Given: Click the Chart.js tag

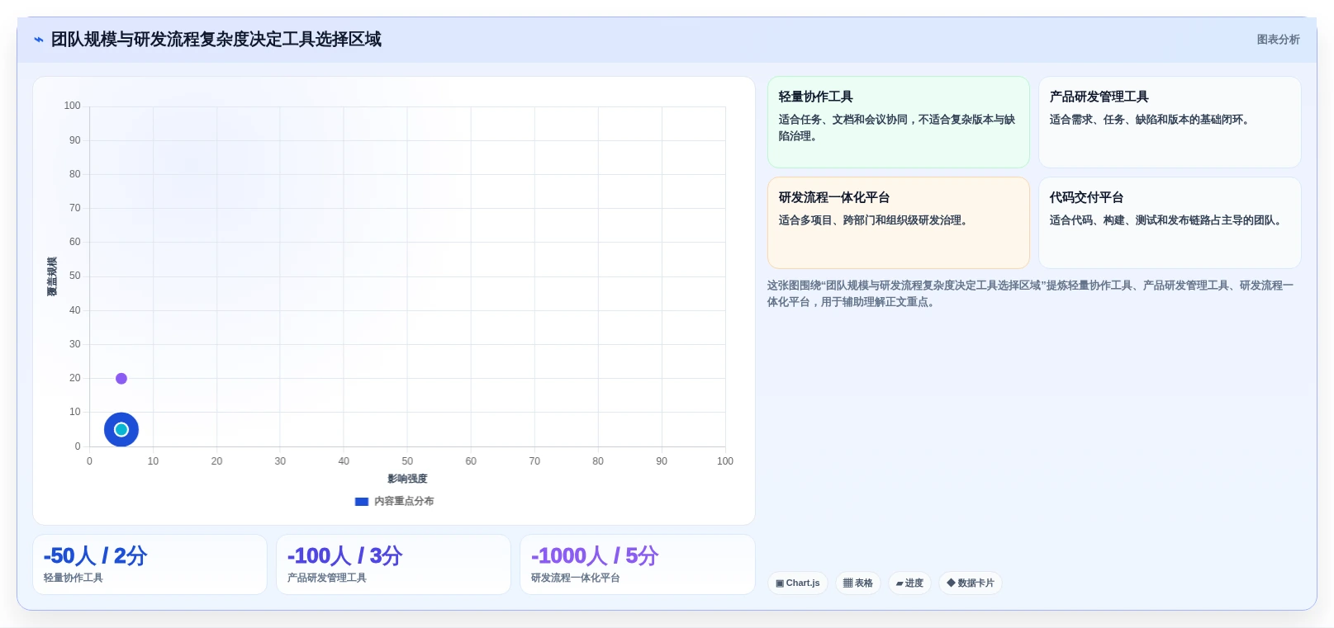Looking at the screenshot, I should [x=798, y=583].
